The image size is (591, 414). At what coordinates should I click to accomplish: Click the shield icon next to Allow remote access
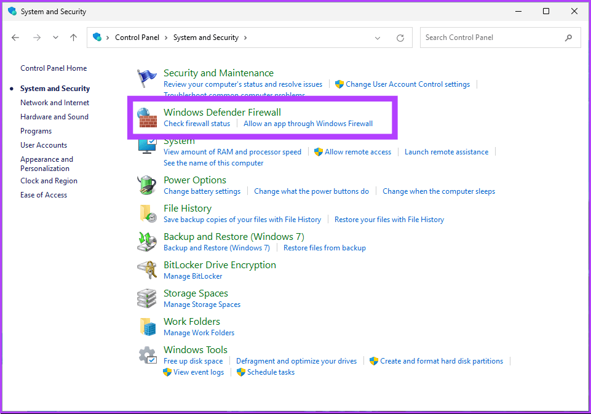pos(319,151)
